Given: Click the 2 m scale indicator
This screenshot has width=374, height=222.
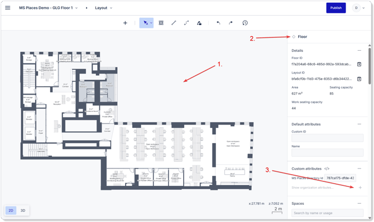Looking at the screenshot, I should (277, 210).
